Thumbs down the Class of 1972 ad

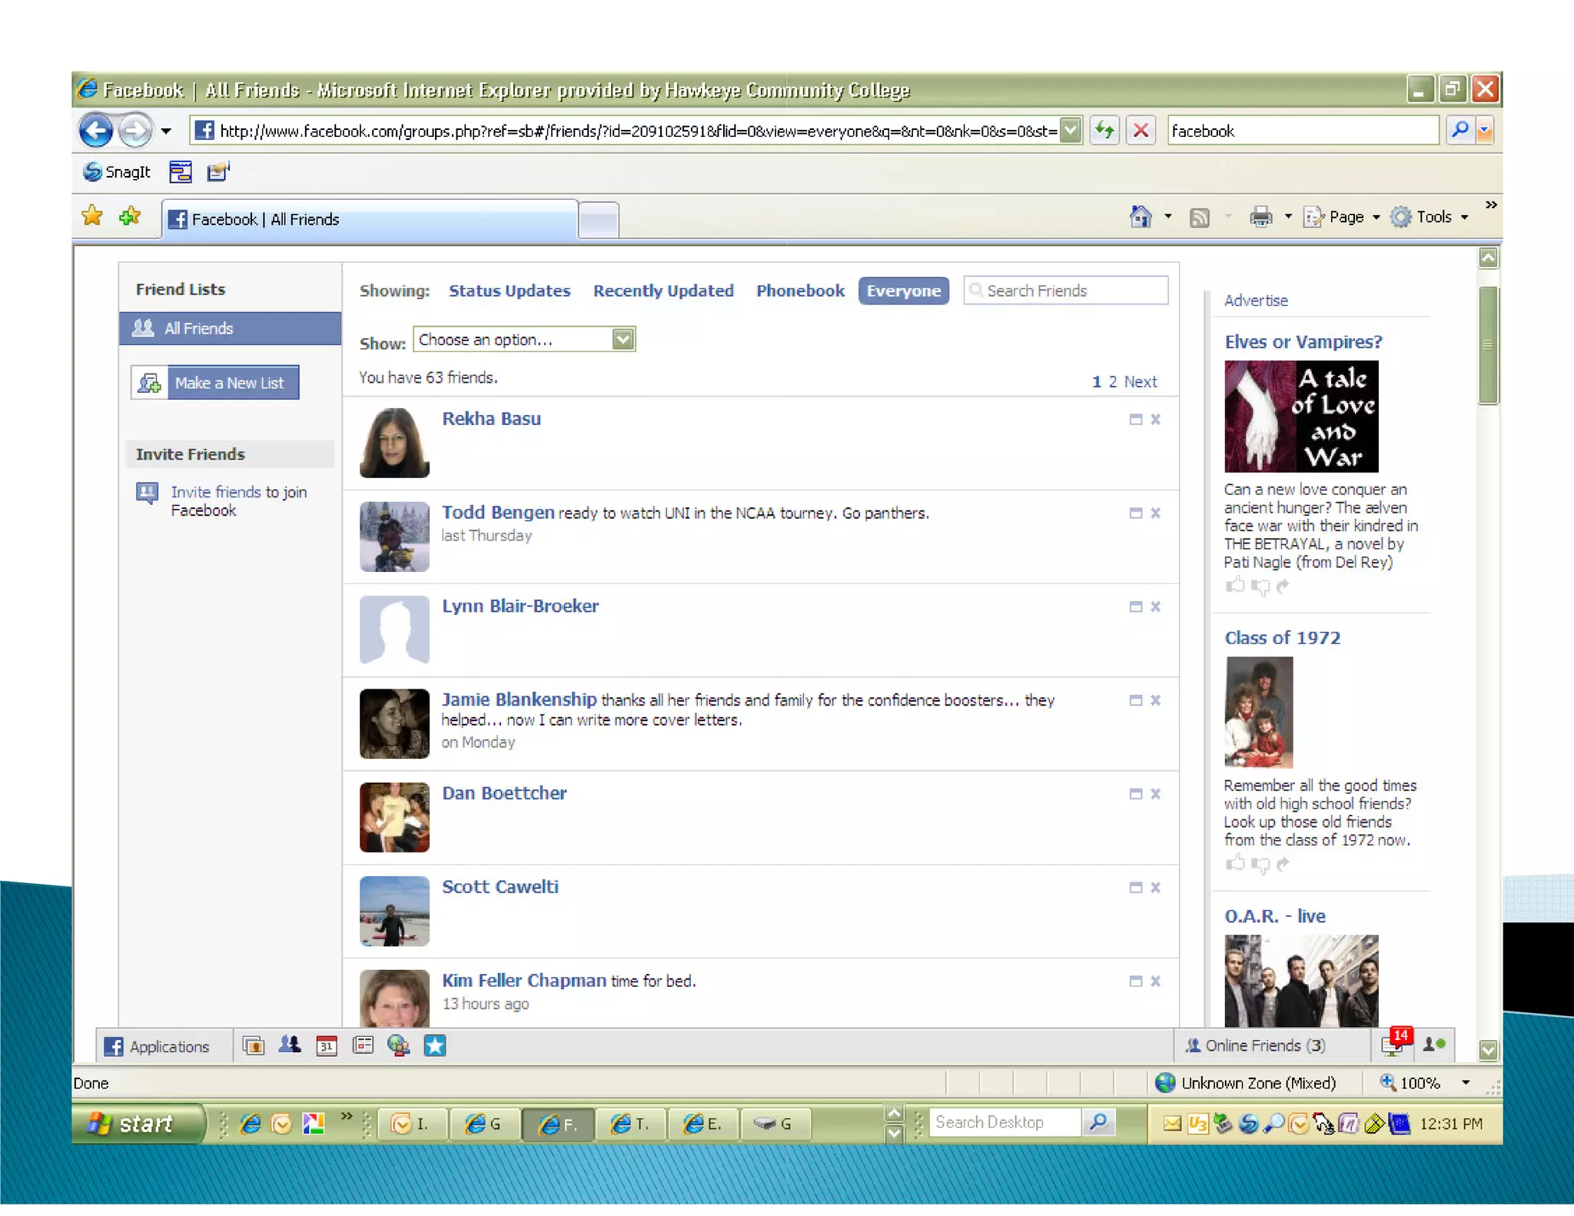pyautogui.click(x=1260, y=865)
